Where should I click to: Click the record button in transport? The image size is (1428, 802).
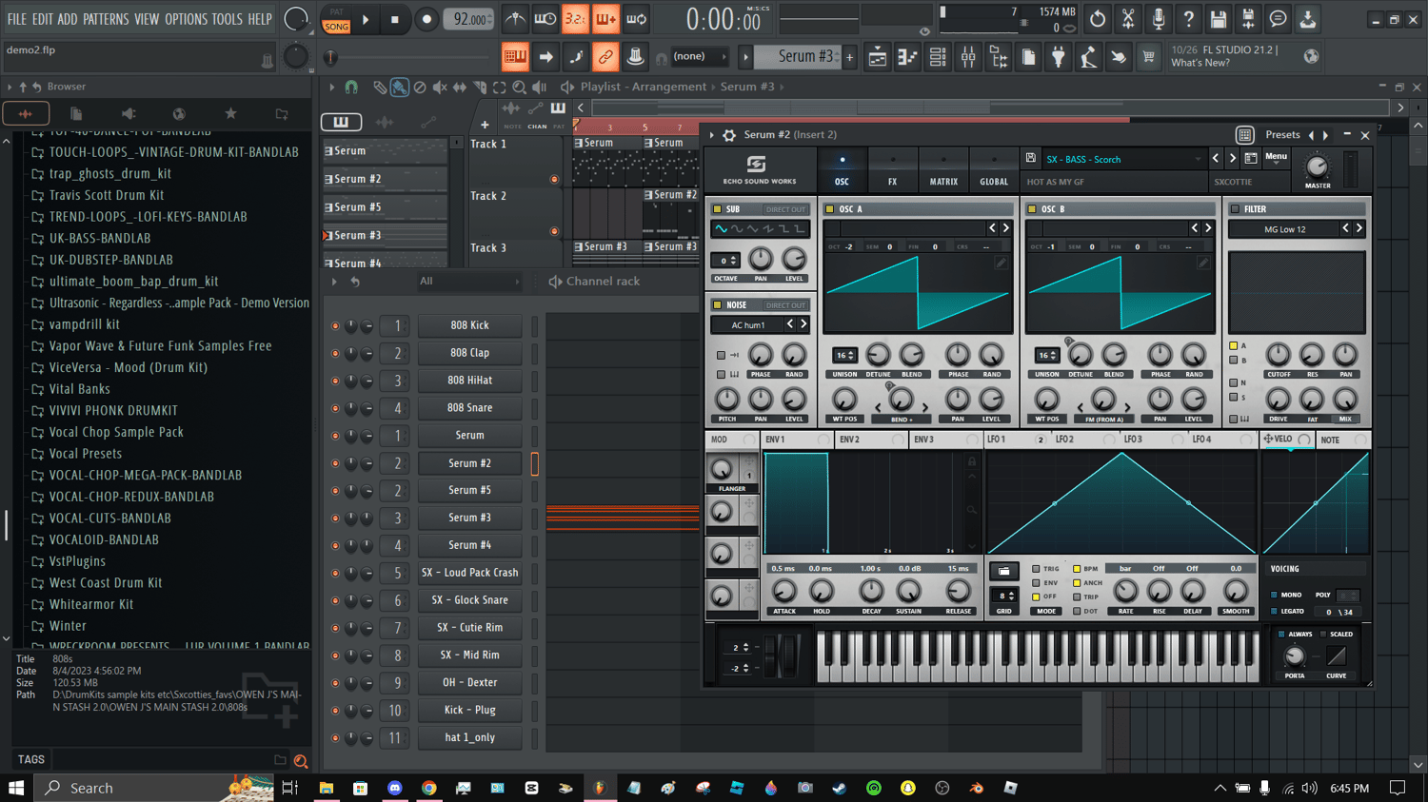click(426, 19)
